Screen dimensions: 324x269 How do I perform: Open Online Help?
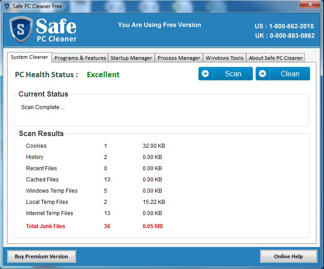(x=288, y=256)
